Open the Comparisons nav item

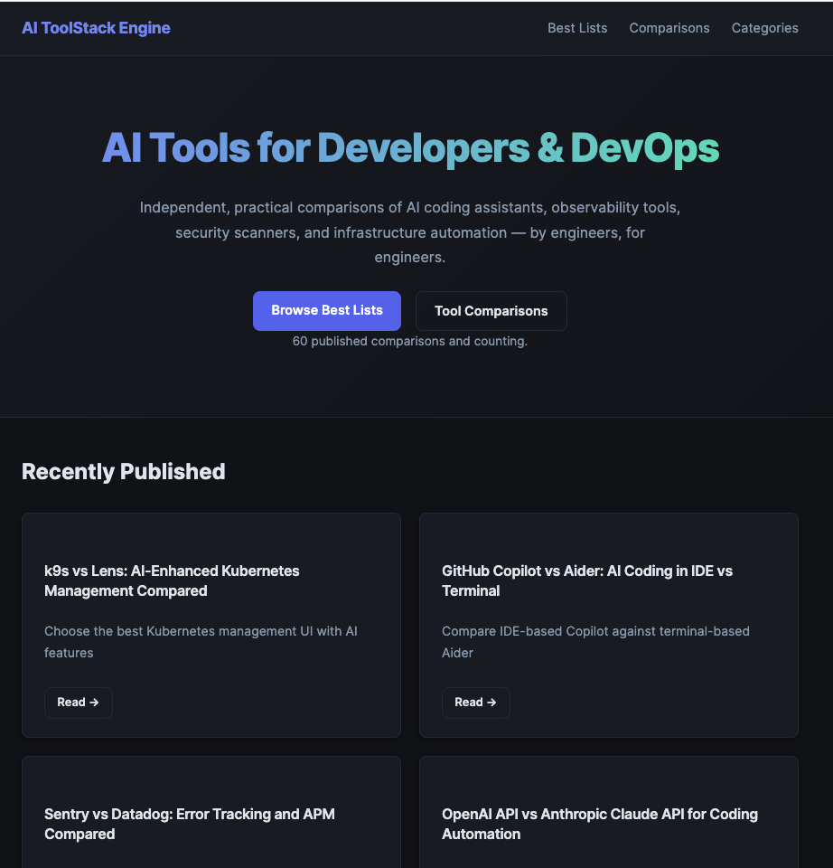(669, 28)
